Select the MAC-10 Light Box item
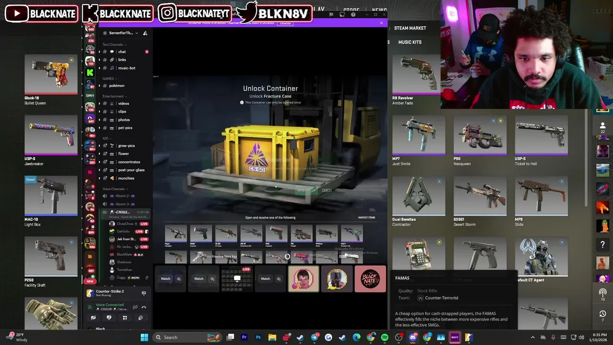 pyautogui.click(x=51, y=201)
